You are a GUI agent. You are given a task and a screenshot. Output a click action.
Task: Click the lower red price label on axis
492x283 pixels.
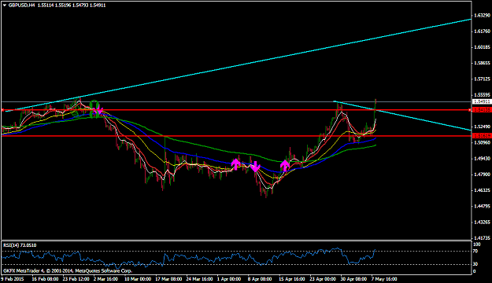pos(482,136)
